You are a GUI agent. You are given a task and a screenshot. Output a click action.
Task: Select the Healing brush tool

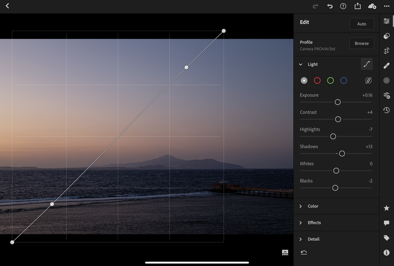387,66
